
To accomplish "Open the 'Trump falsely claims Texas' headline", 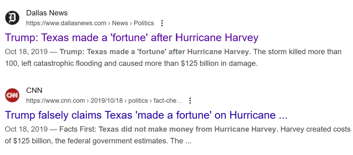I will pos(146,115).
